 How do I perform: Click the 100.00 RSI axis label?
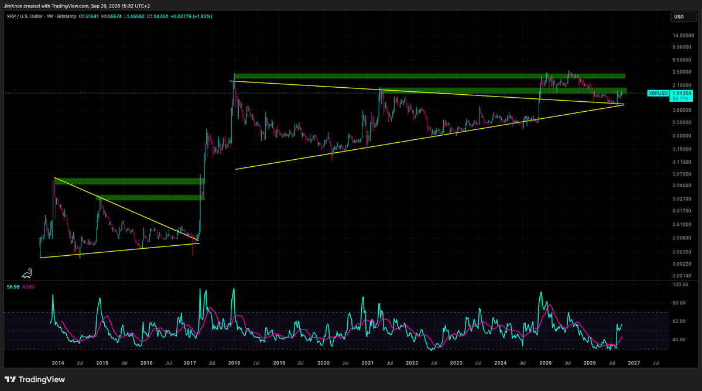[680, 284]
